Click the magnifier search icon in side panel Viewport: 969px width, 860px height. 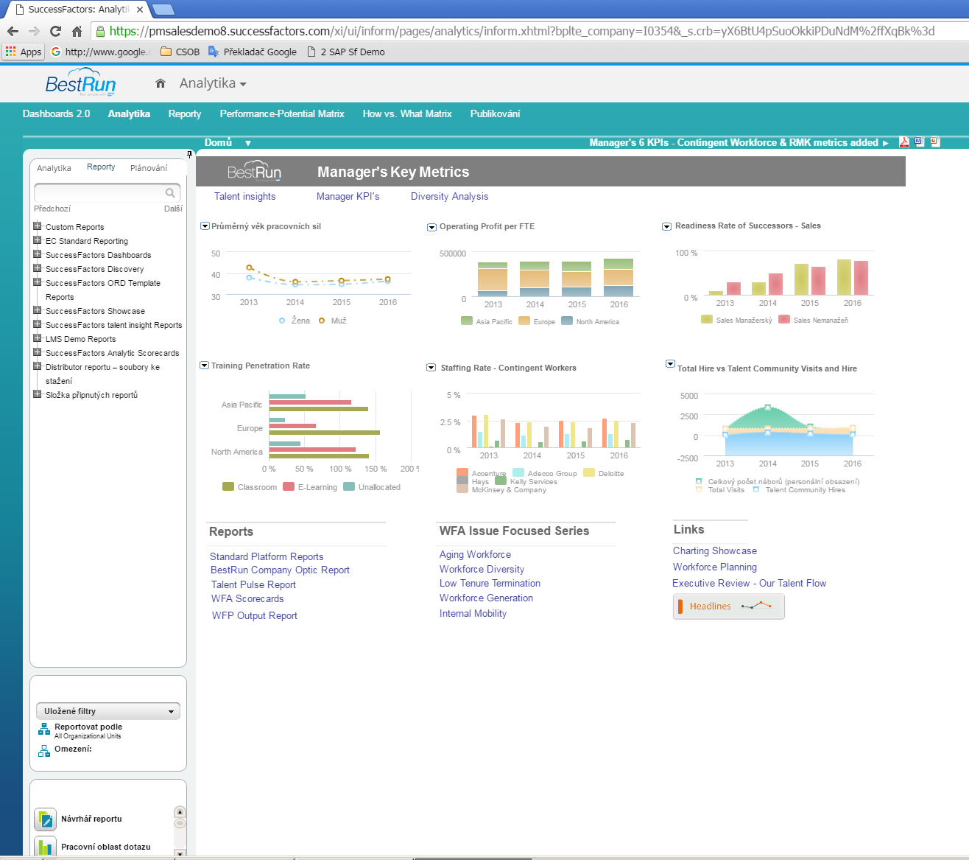[x=170, y=193]
